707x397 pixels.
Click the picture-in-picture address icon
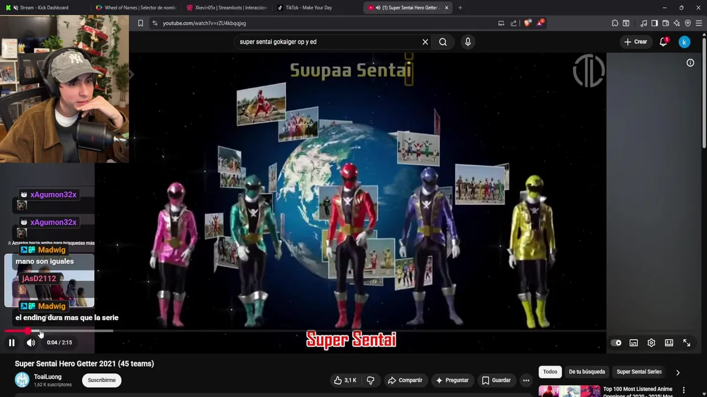501,23
